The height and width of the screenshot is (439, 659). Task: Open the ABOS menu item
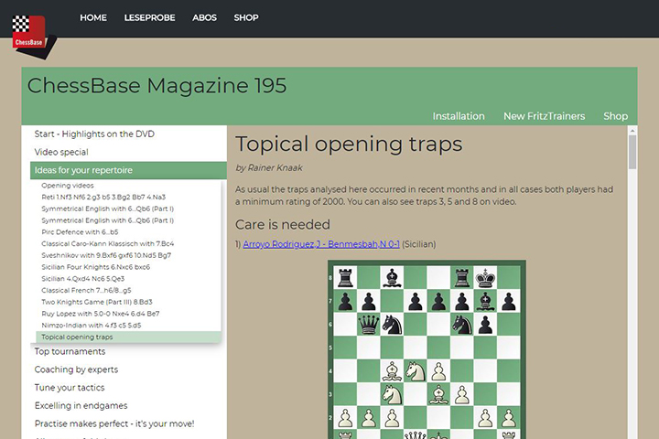click(x=204, y=17)
